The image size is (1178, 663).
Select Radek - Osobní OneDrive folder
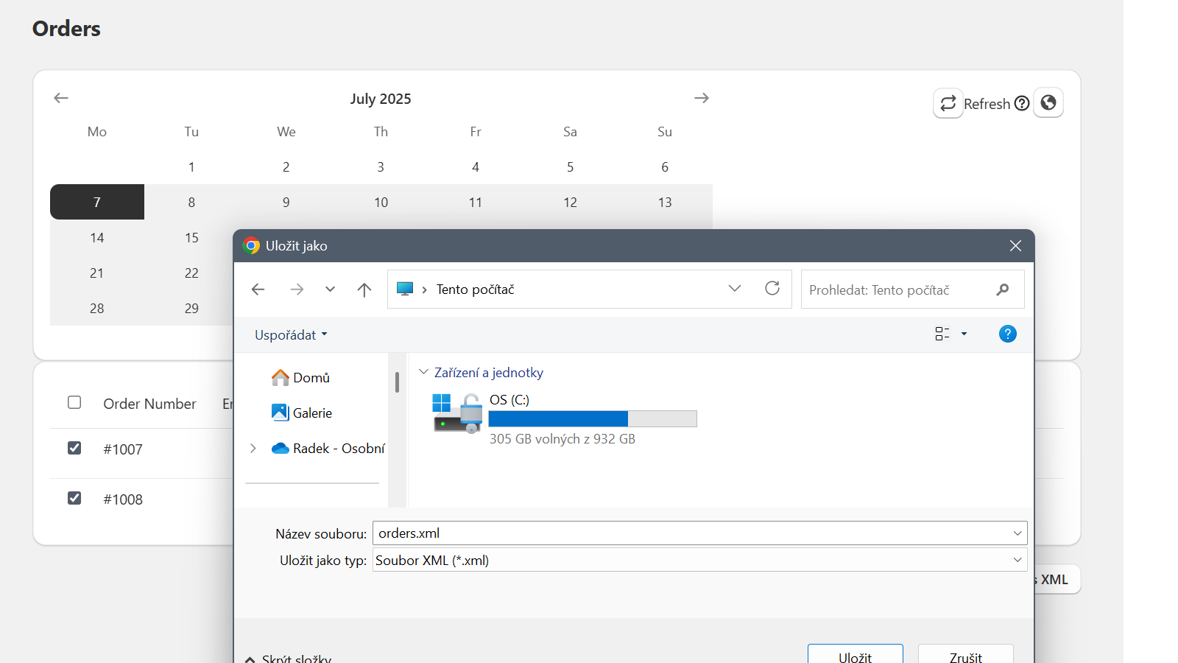[x=328, y=448]
